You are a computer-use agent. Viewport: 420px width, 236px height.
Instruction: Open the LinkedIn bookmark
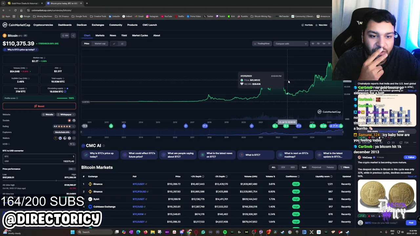click(114, 16)
